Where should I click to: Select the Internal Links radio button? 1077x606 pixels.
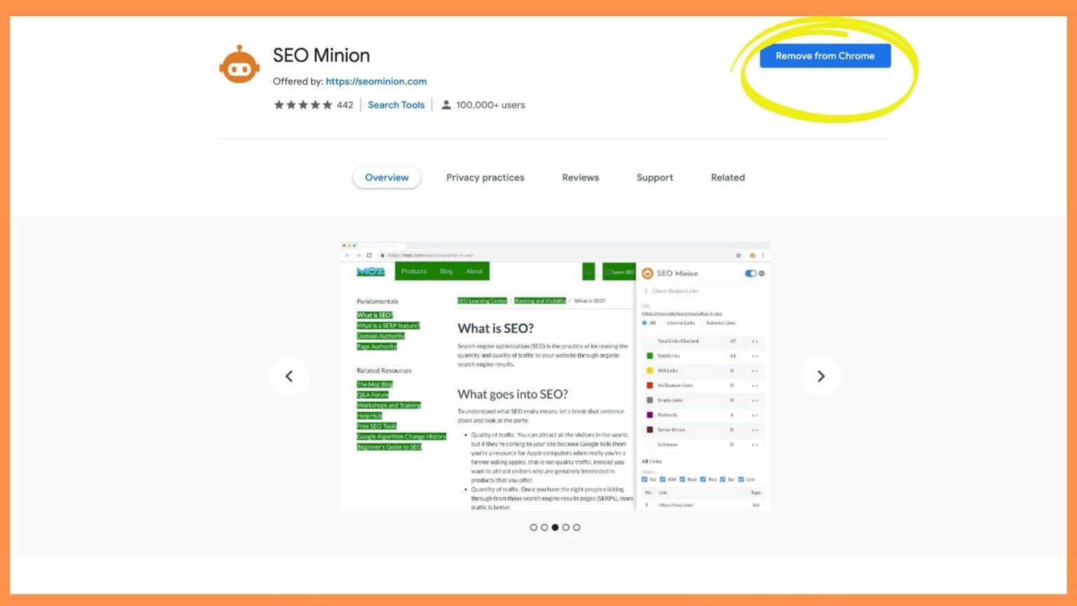662,323
